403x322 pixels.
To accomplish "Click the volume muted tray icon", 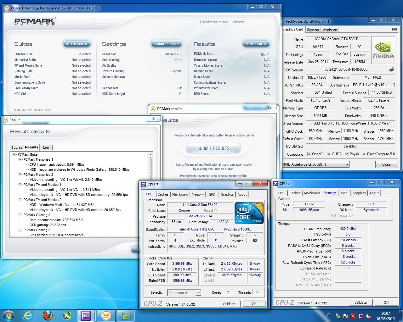I will coord(368,316).
